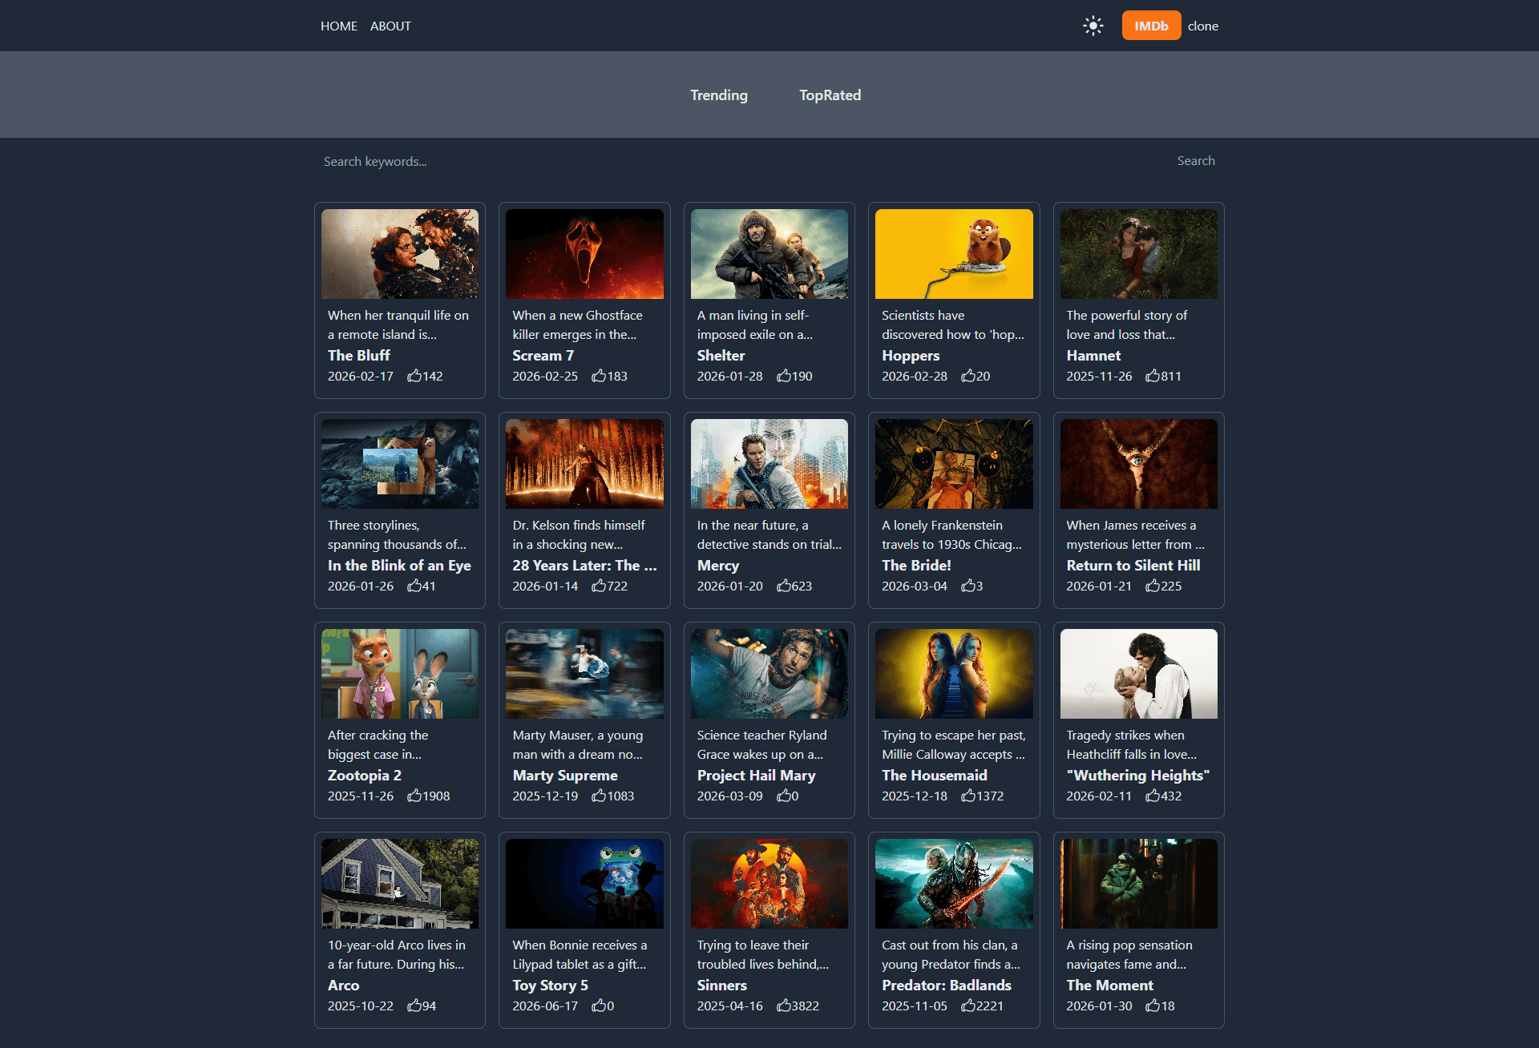The image size is (1539, 1048).
Task: Click the thumbs-up on Project Hail Mary
Action: point(784,796)
